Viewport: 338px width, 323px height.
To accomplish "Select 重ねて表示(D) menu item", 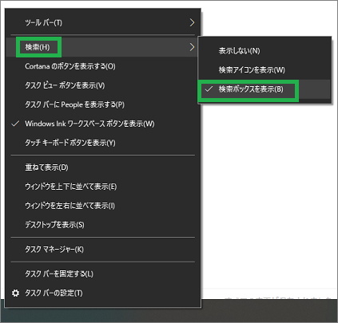I will pos(103,167).
